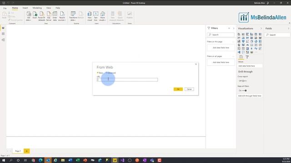Close the From Web dialog with X
291x163 pixels.
point(196,64)
